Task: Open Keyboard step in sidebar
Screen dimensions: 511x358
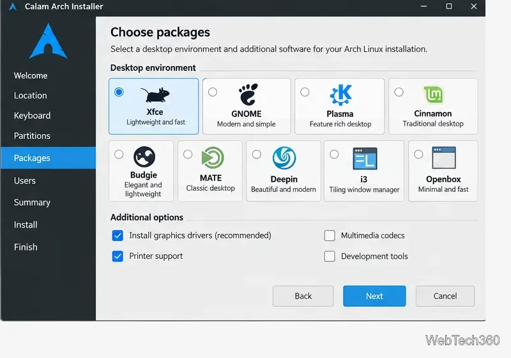Action: 32,116
